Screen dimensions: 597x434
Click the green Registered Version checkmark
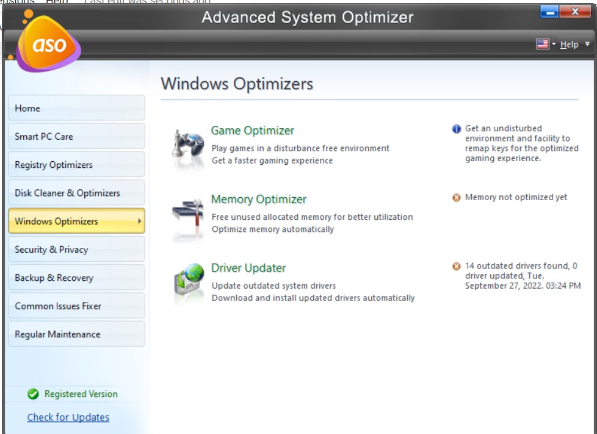click(34, 394)
